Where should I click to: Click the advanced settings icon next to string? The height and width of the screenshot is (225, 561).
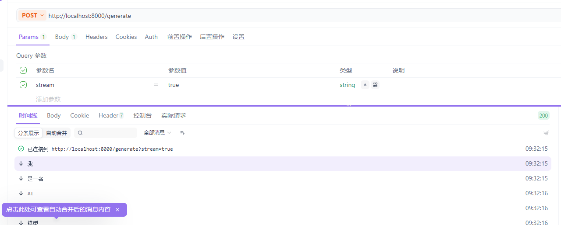[375, 85]
